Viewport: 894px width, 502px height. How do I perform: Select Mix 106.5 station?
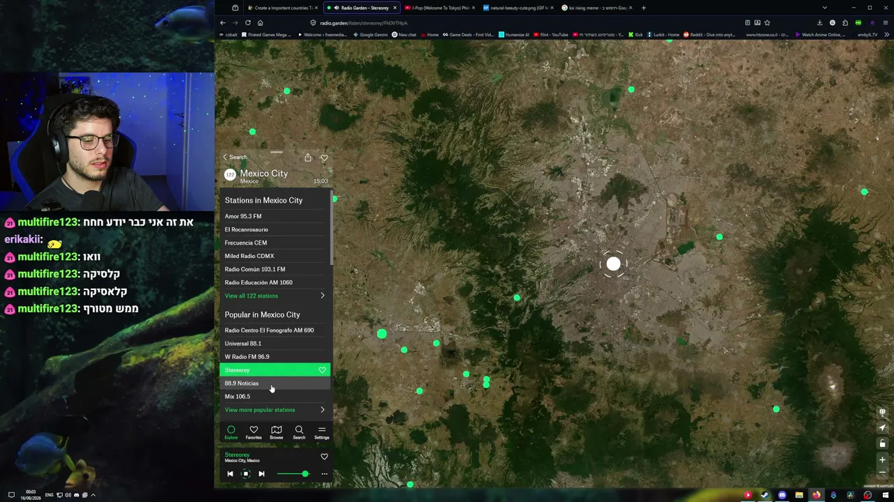click(x=275, y=397)
